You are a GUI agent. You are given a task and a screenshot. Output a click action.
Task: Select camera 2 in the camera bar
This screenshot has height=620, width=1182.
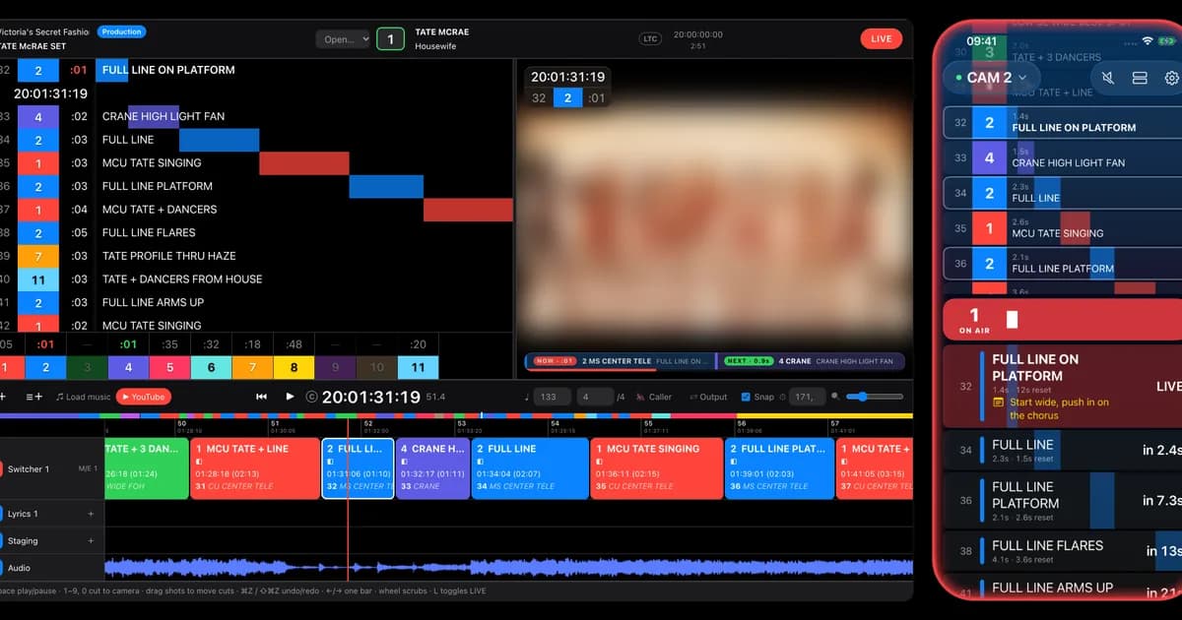[45, 367]
